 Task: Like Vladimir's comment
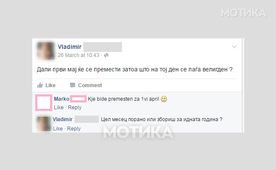pos(58,129)
